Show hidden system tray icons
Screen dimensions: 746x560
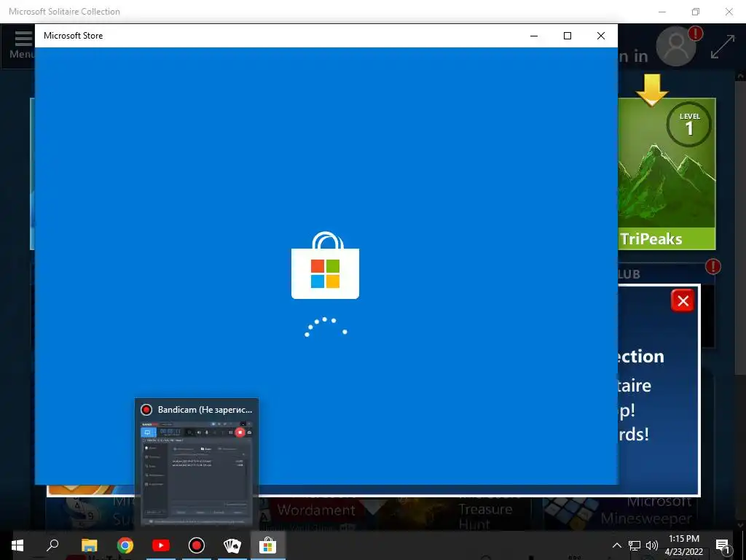pos(616,545)
